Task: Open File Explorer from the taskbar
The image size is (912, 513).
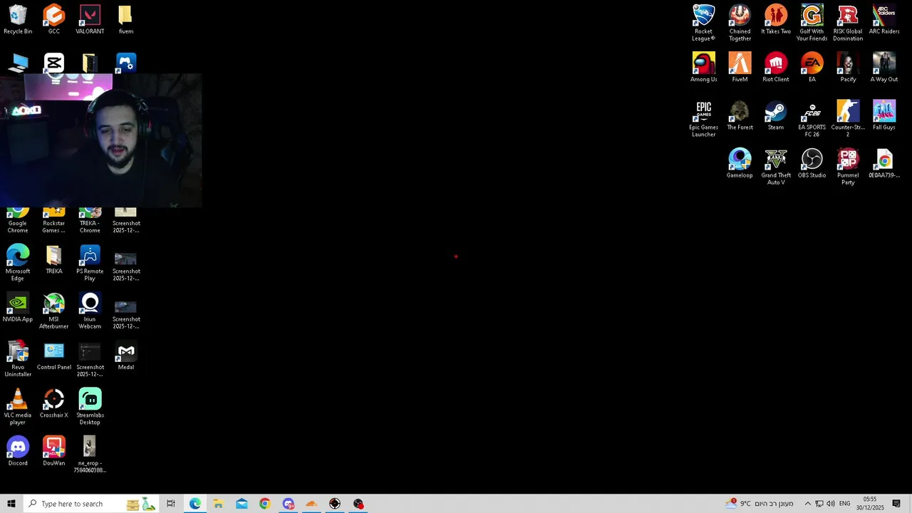Action: [x=218, y=504]
